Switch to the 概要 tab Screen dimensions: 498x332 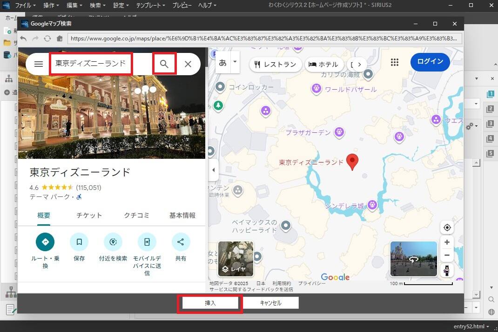(x=43, y=215)
